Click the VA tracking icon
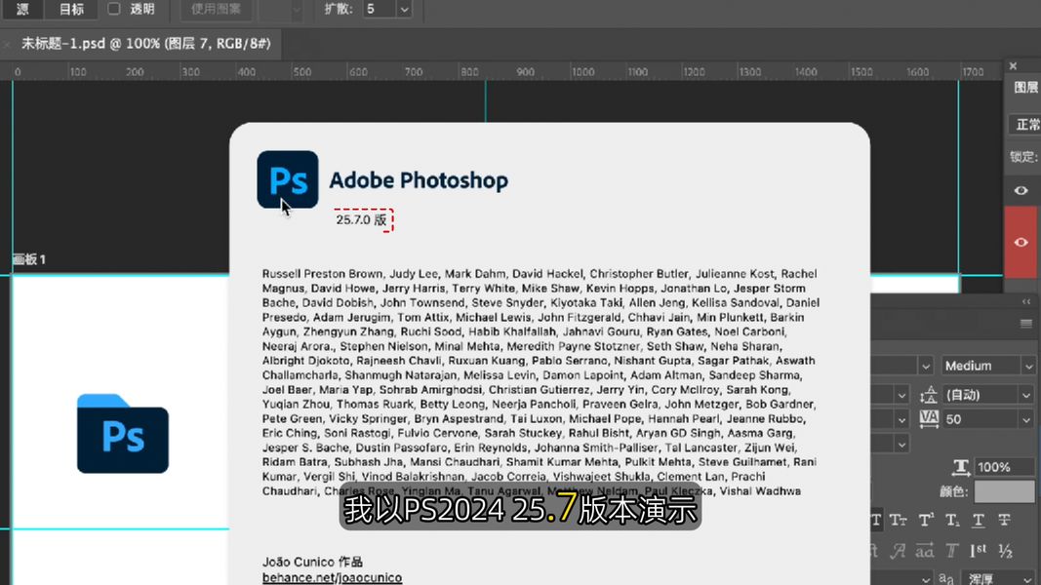Screen dimensions: 1041x585 point(929,418)
